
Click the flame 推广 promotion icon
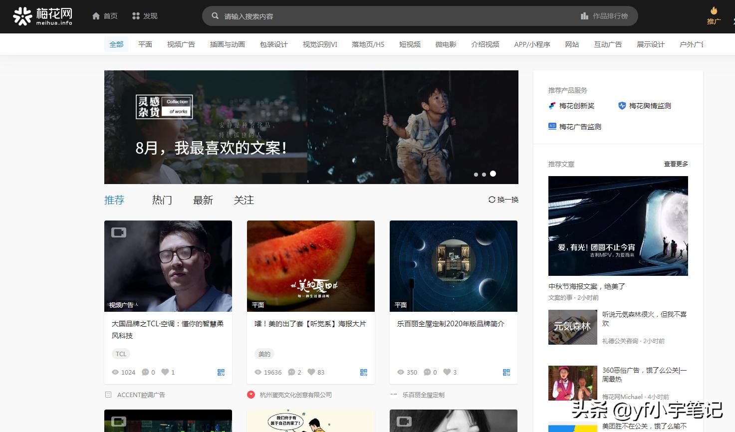click(x=714, y=10)
